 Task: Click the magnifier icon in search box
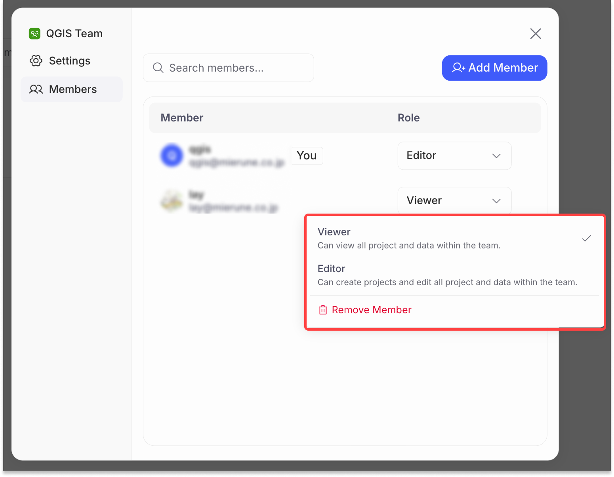tap(158, 68)
